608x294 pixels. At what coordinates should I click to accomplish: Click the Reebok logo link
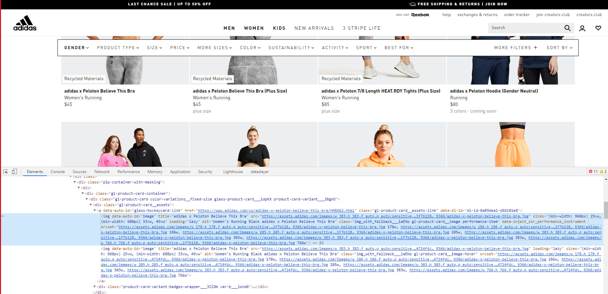[420, 15]
